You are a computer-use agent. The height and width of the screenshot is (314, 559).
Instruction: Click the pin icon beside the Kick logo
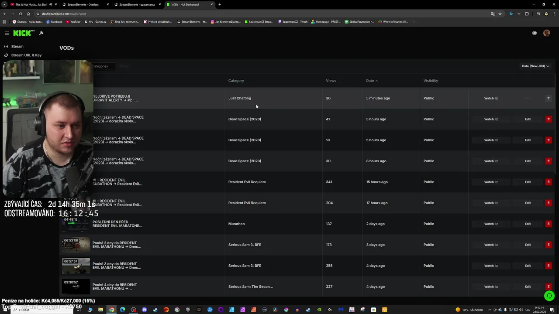(x=41, y=33)
